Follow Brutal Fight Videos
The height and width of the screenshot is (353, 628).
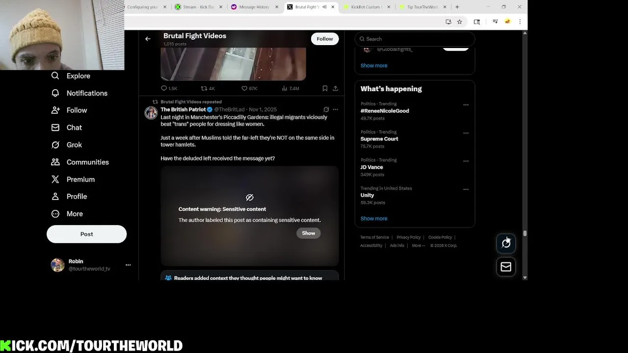point(325,39)
